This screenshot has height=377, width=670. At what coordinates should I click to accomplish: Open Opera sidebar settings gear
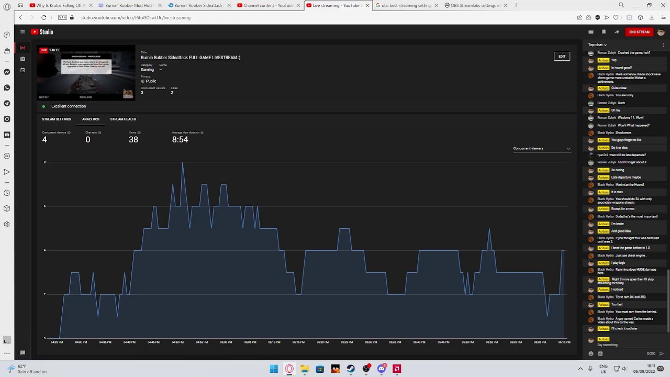7,224
